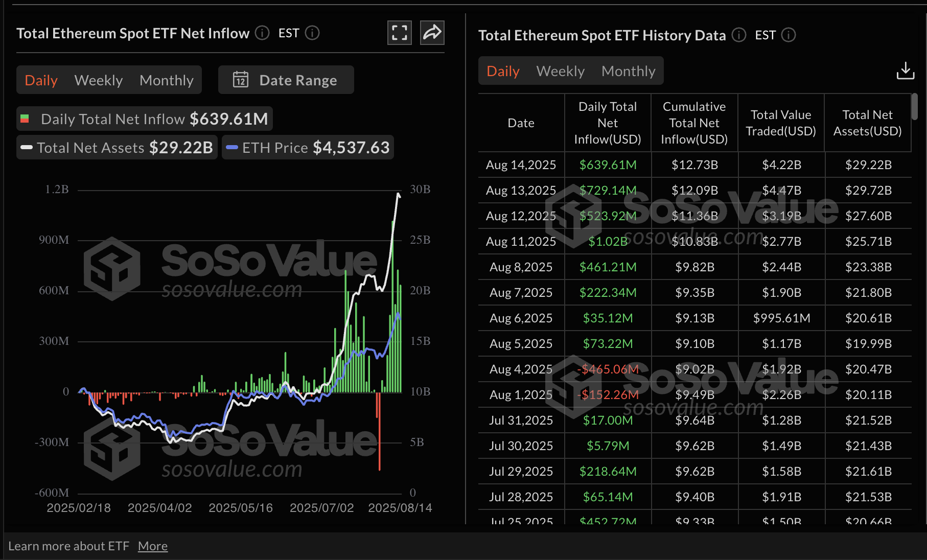Click the $218.64M inflow value
This screenshot has width=927, height=560.
(x=608, y=472)
